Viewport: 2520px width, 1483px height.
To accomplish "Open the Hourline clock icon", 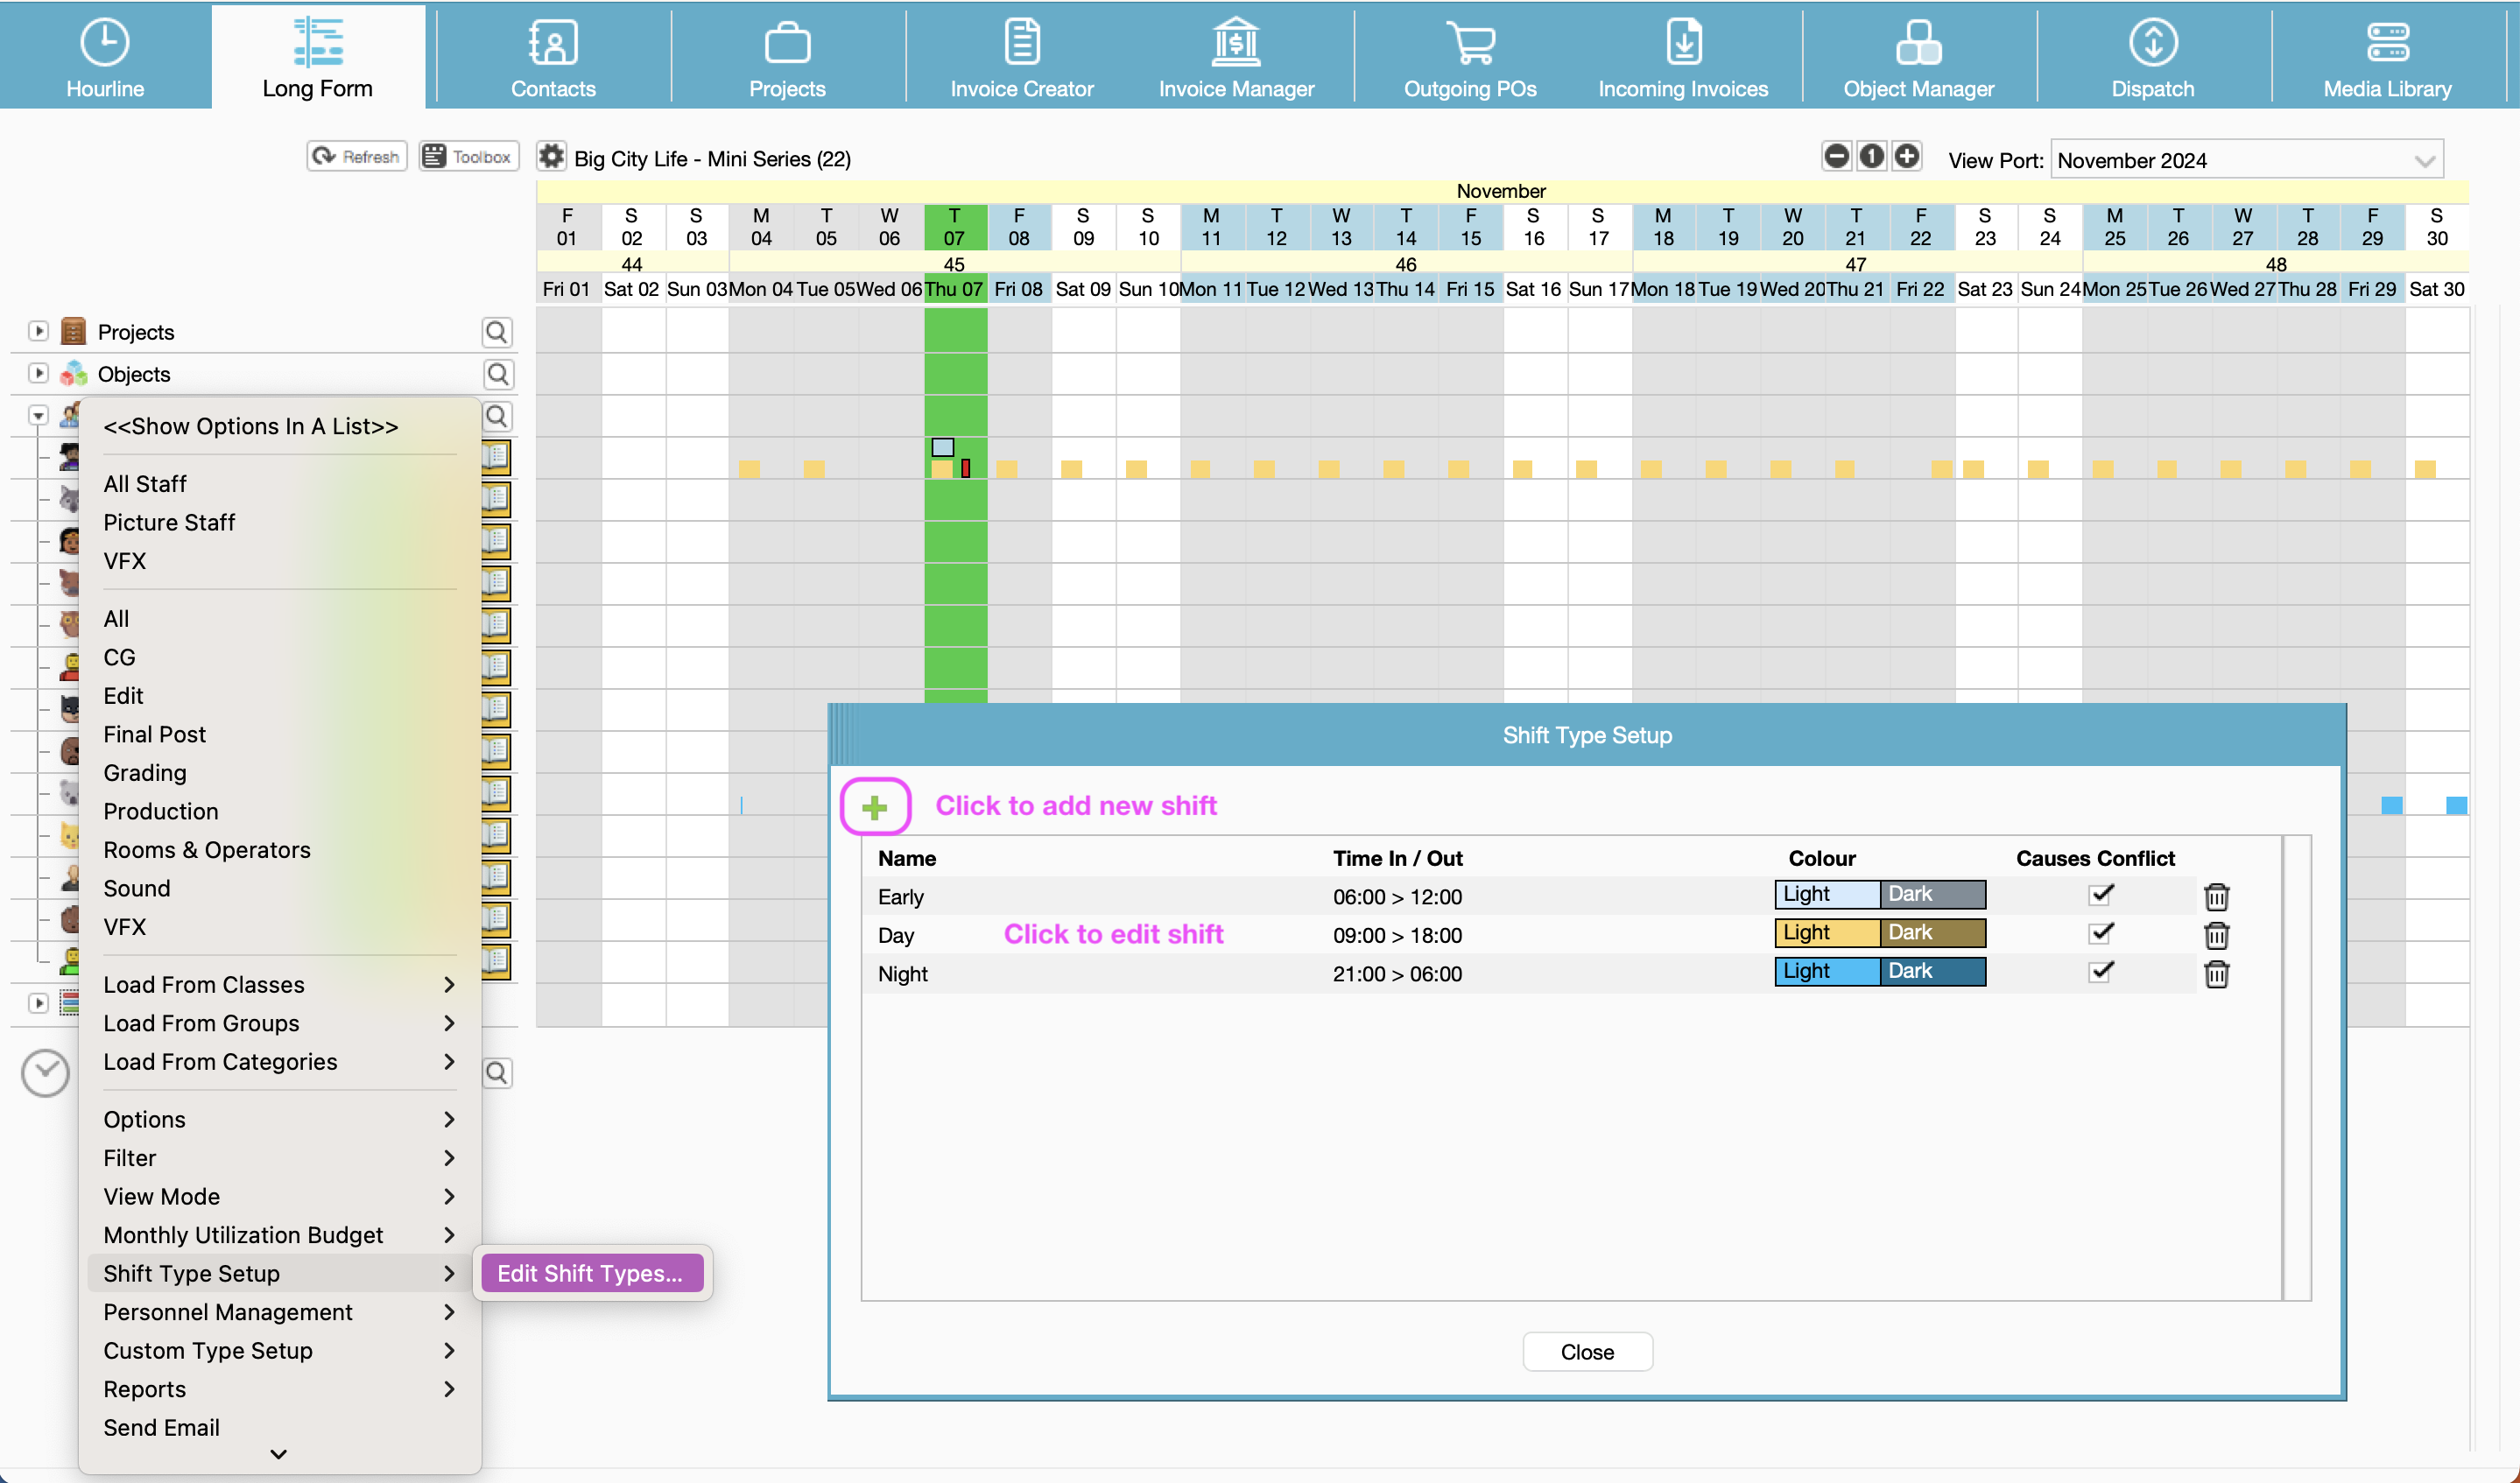I will coord(104,43).
